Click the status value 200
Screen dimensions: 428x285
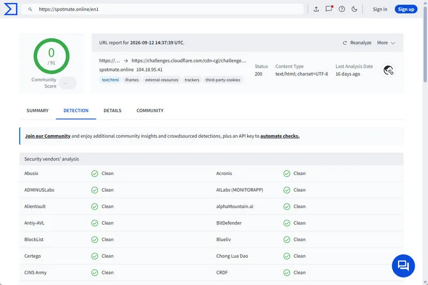pyautogui.click(x=258, y=74)
